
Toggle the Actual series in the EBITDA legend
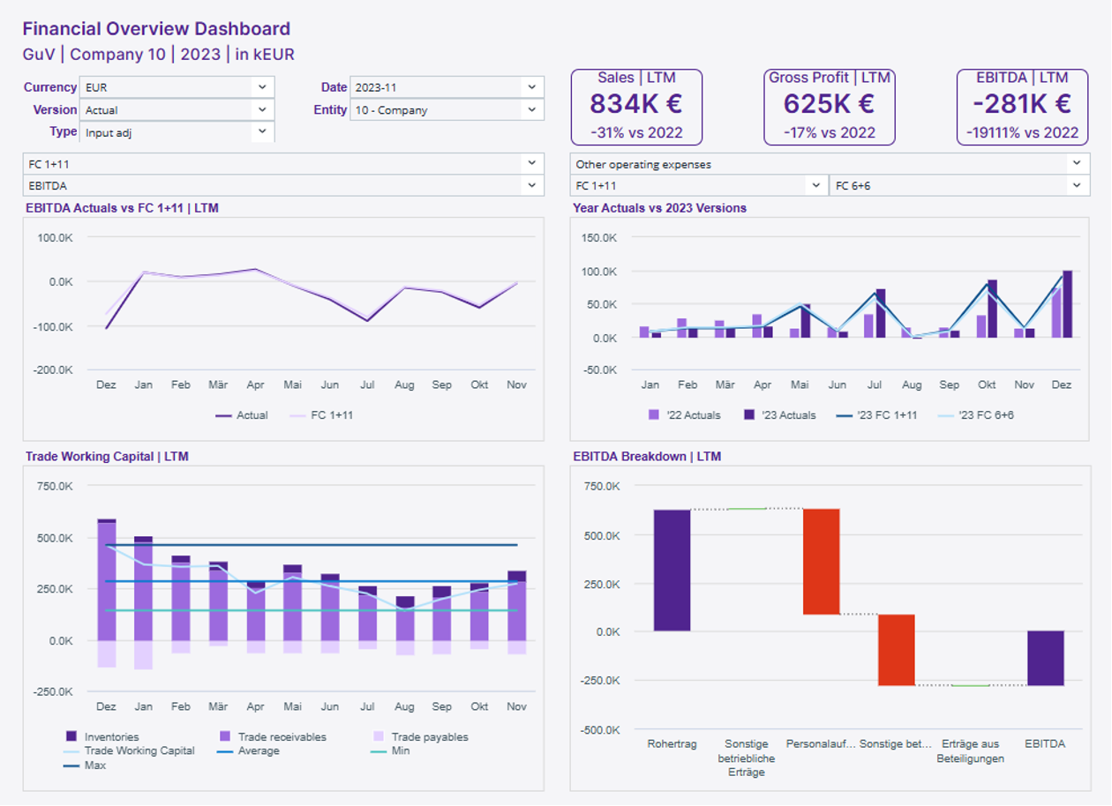(x=242, y=415)
